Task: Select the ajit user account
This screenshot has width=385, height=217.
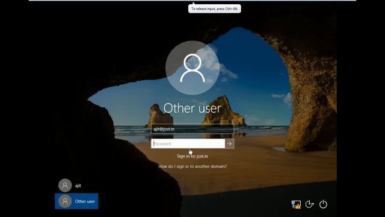Action: pyautogui.click(x=76, y=185)
